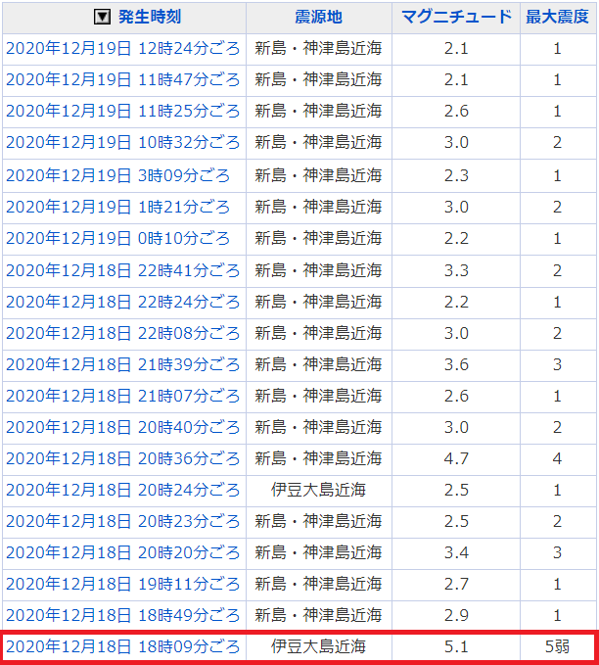
Task: Sort by 発生時刻 column header
Action: pos(149,17)
